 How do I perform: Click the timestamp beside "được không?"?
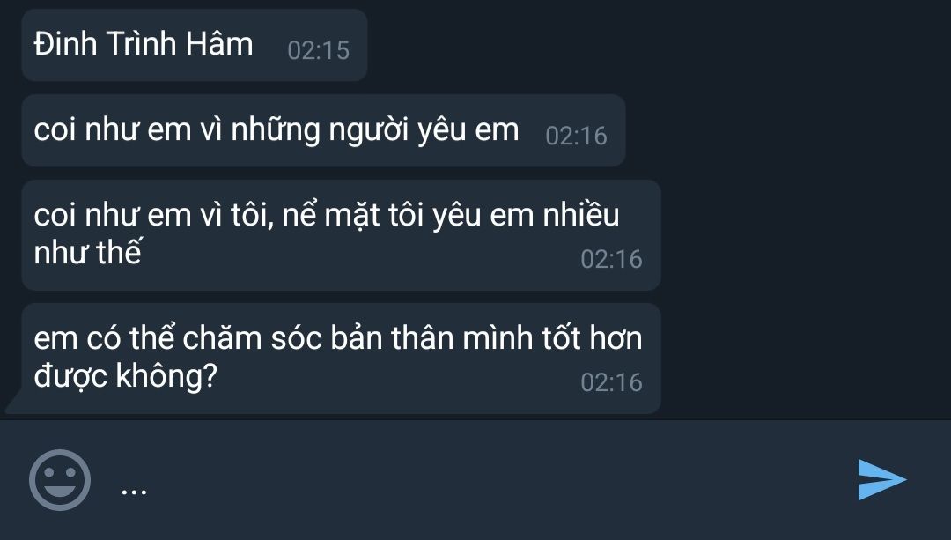tap(611, 382)
